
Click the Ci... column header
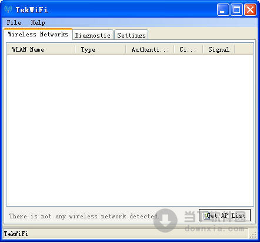pos(188,49)
